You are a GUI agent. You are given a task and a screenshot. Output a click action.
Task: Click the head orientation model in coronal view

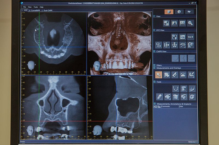(x=31, y=130)
